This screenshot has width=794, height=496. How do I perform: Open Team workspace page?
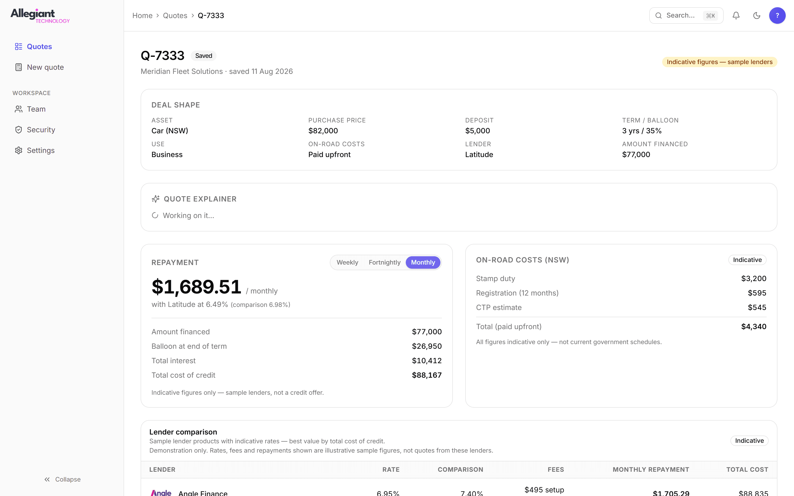coord(62,109)
